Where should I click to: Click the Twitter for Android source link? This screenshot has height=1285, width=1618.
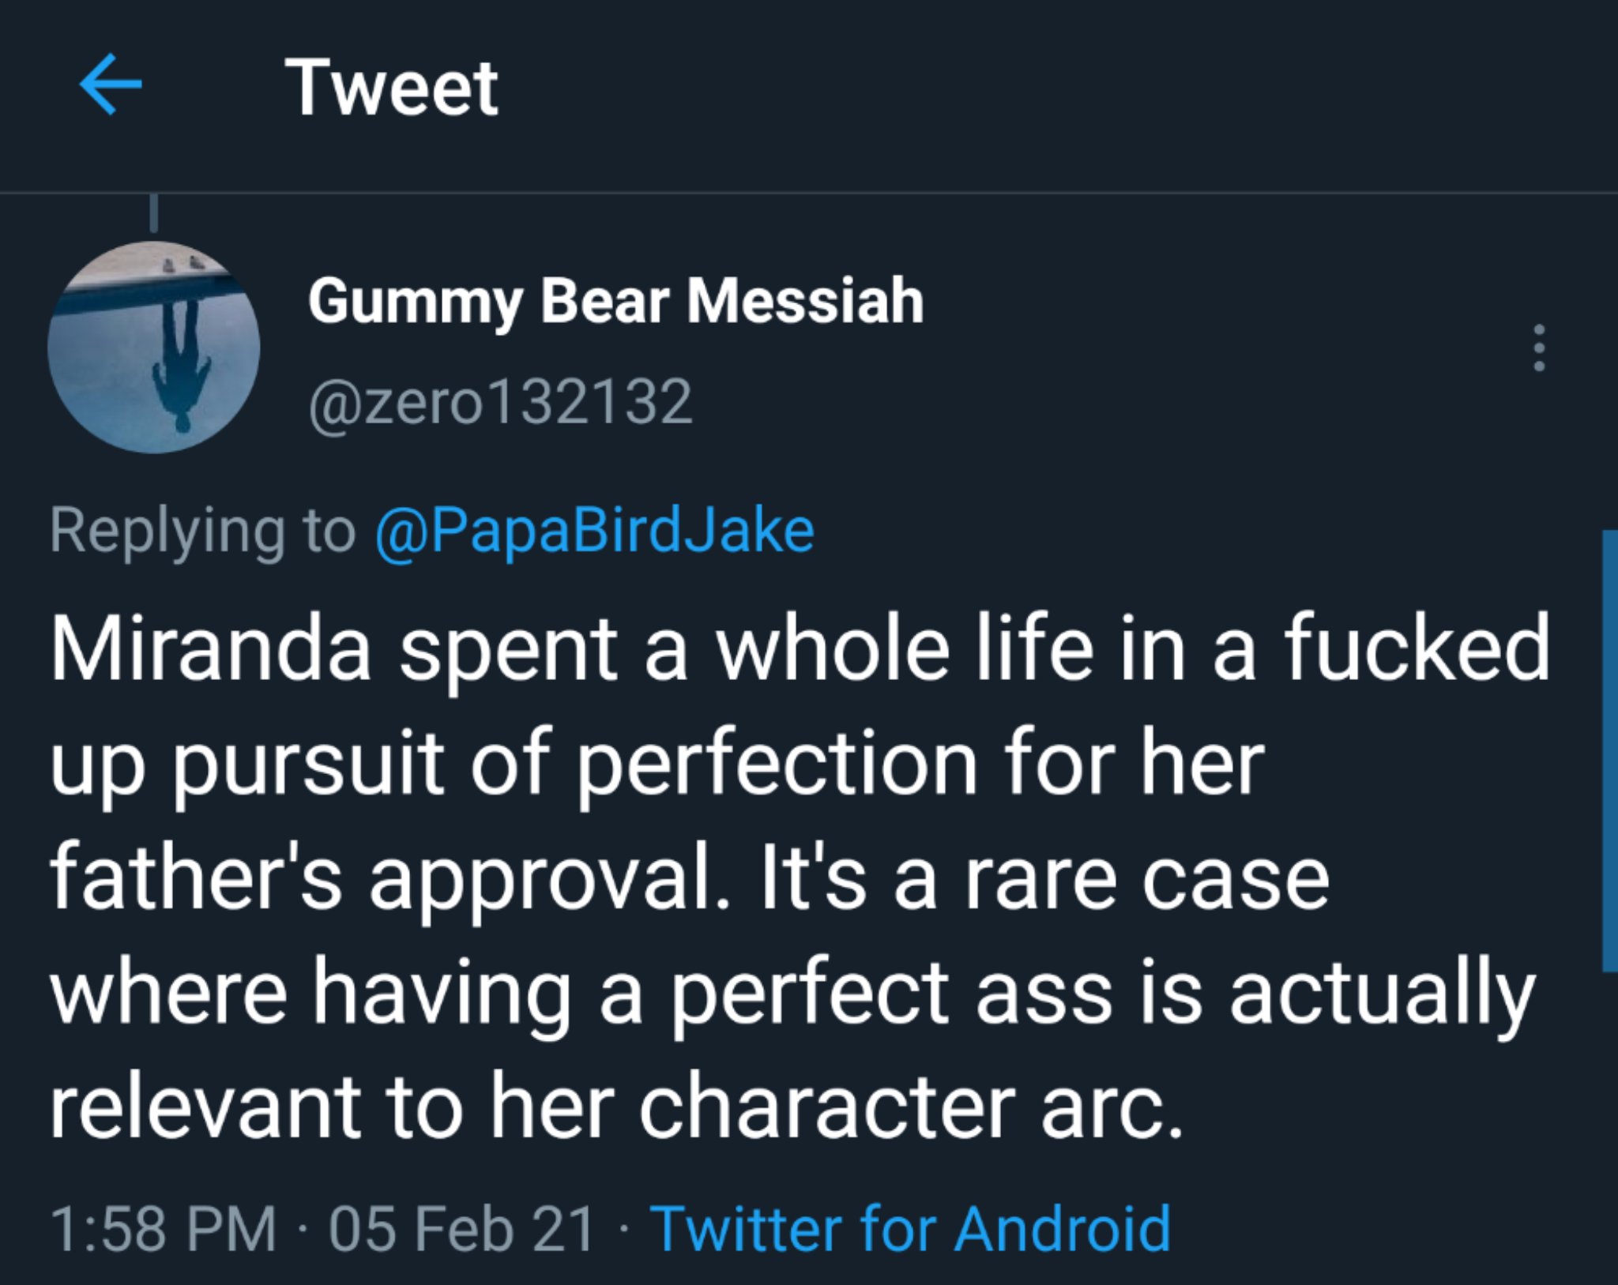(910, 1229)
